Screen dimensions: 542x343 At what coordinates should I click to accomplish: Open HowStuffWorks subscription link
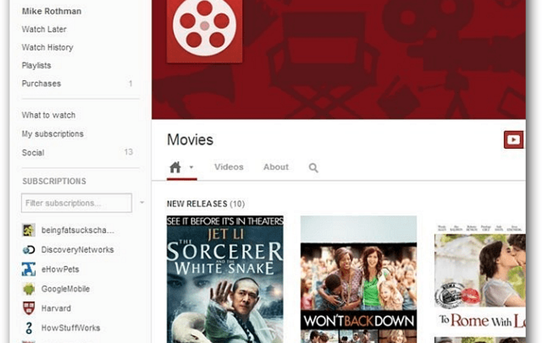[70, 328]
